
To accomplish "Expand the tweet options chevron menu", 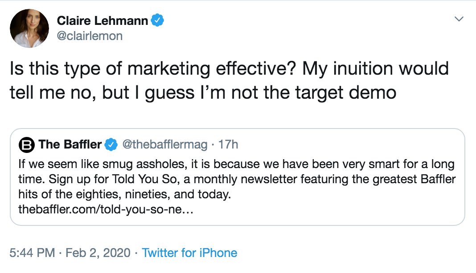I will tap(459, 19).
